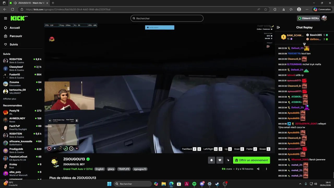Open the favorites list icon
334x188 pixels.
291,9
